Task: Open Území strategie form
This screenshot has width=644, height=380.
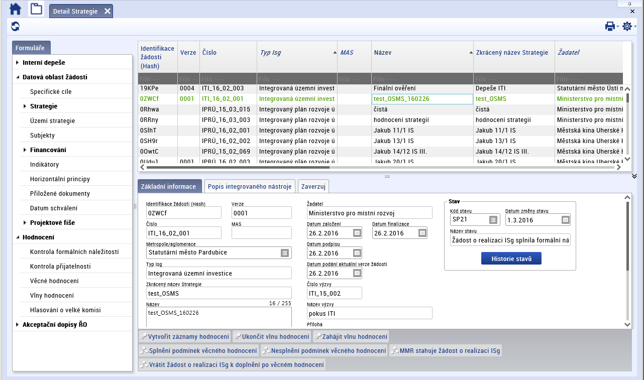Action: 52,121
